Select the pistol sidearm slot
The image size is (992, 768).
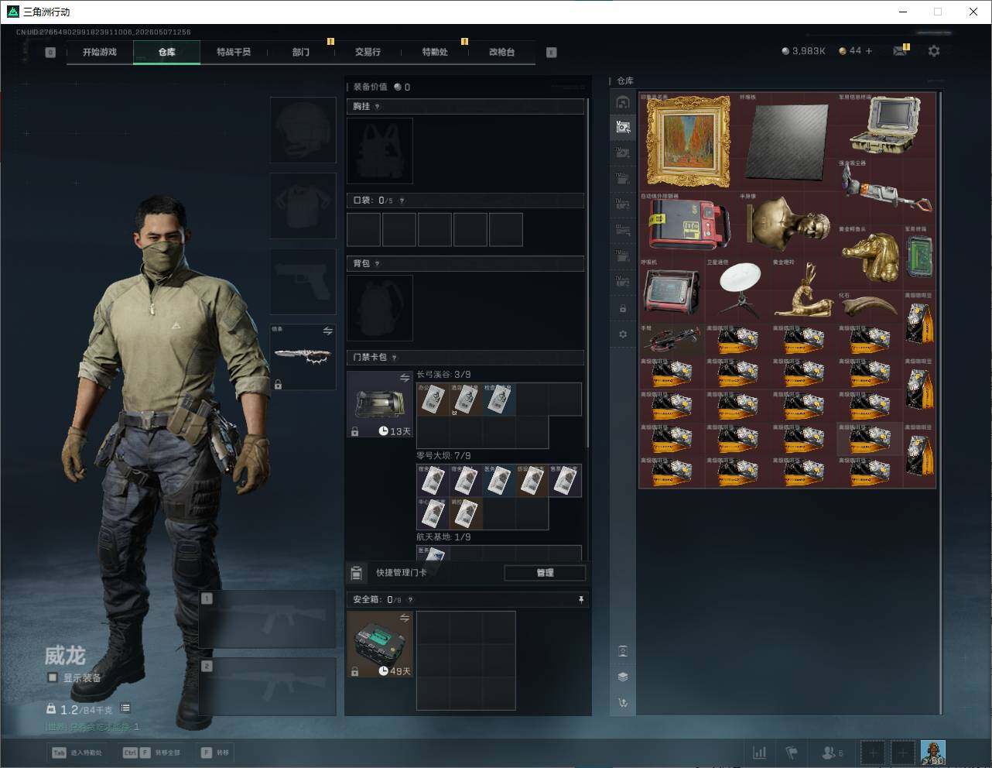303,281
